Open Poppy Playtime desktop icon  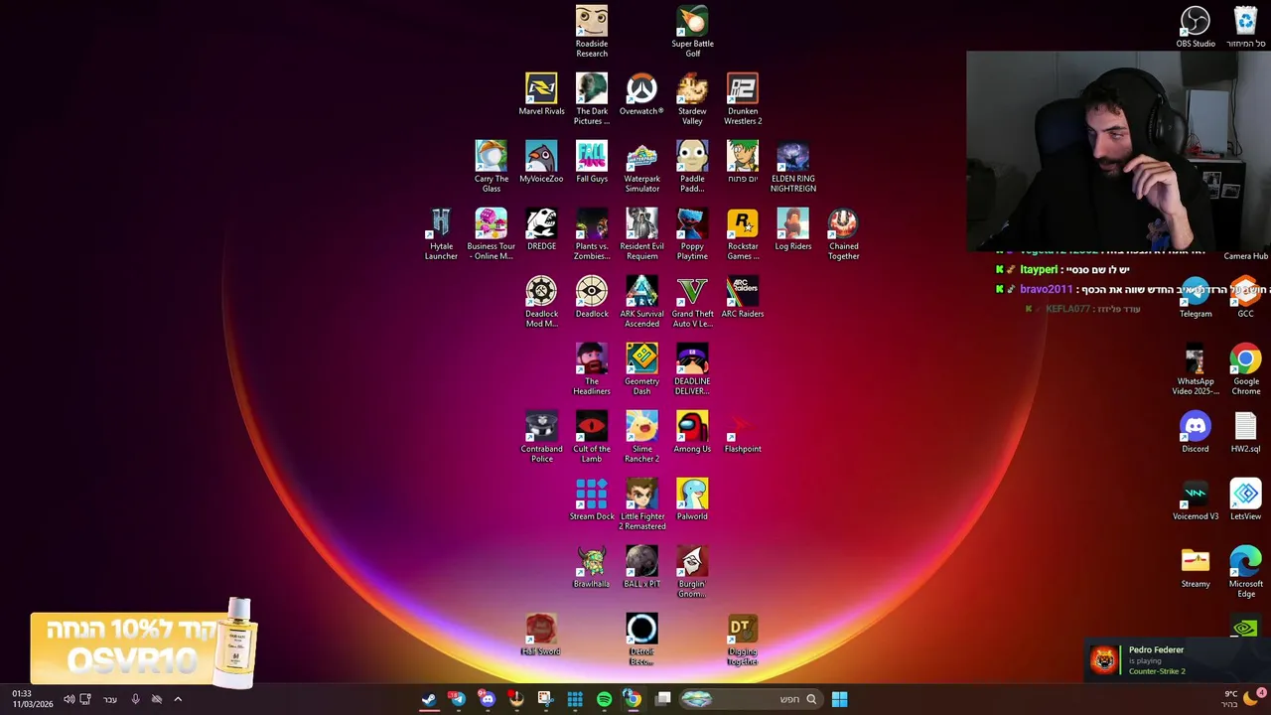tap(692, 234)
